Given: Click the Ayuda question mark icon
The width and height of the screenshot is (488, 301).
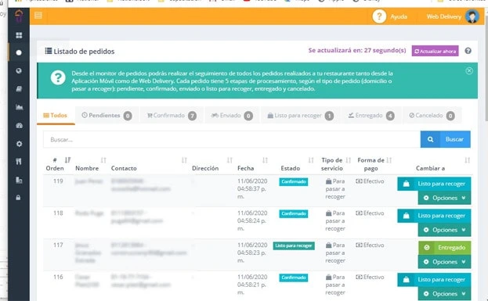Looking at the screenshot, I should (379, 16).
